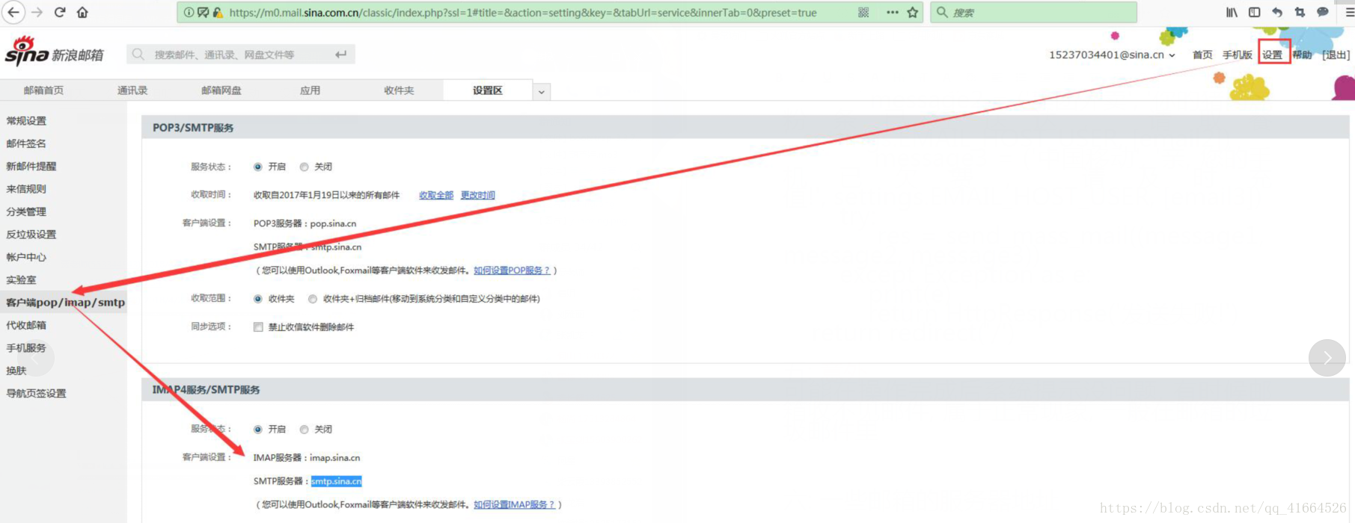Image resolution: width=1355 pixels, height=523 pixels.
Task: Open 如何设置IMAP服务? help link
Action: [x=515, y=505]
